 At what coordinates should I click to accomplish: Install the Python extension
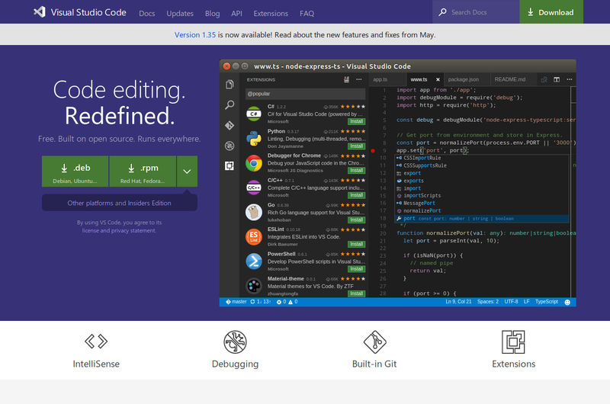(356, 146)
